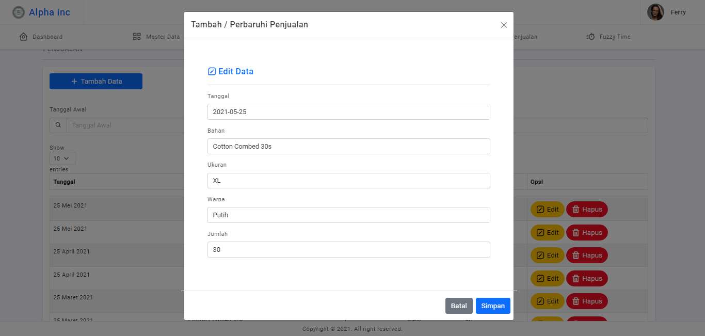Click the search icon beside Tanggal Awal

58,125
